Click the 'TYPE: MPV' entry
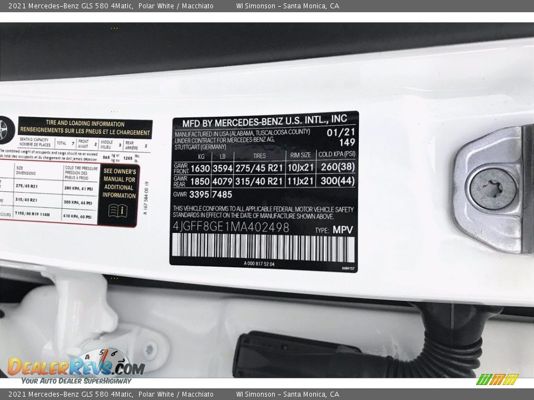The height and width of the screenshot is (400, 534). 334,230
